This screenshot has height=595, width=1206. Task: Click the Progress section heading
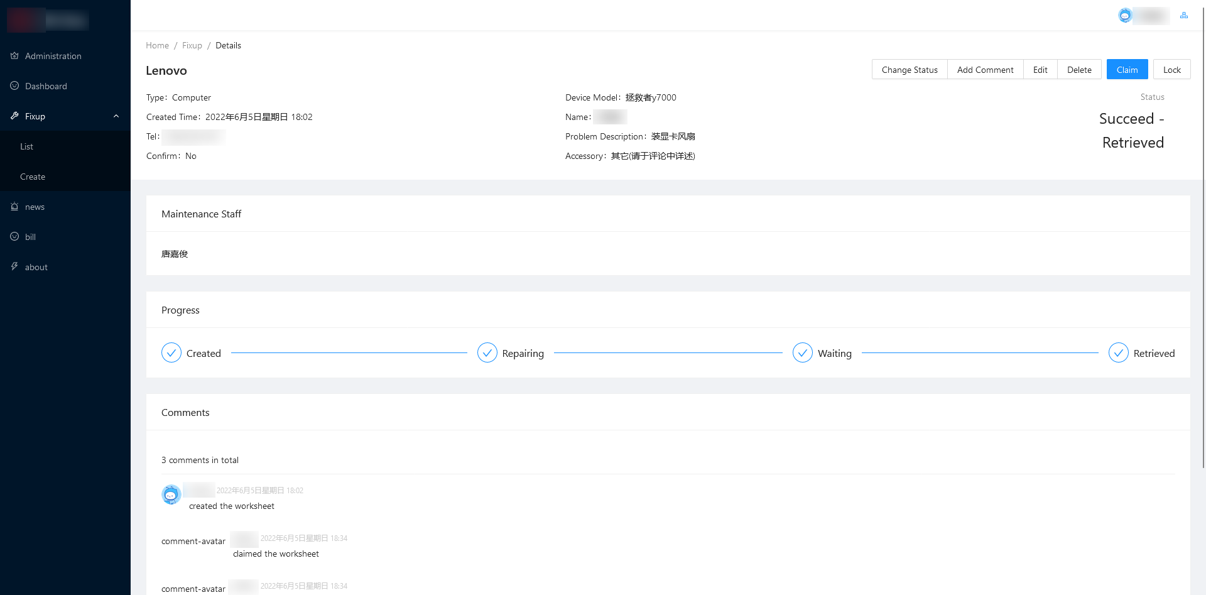180,310
